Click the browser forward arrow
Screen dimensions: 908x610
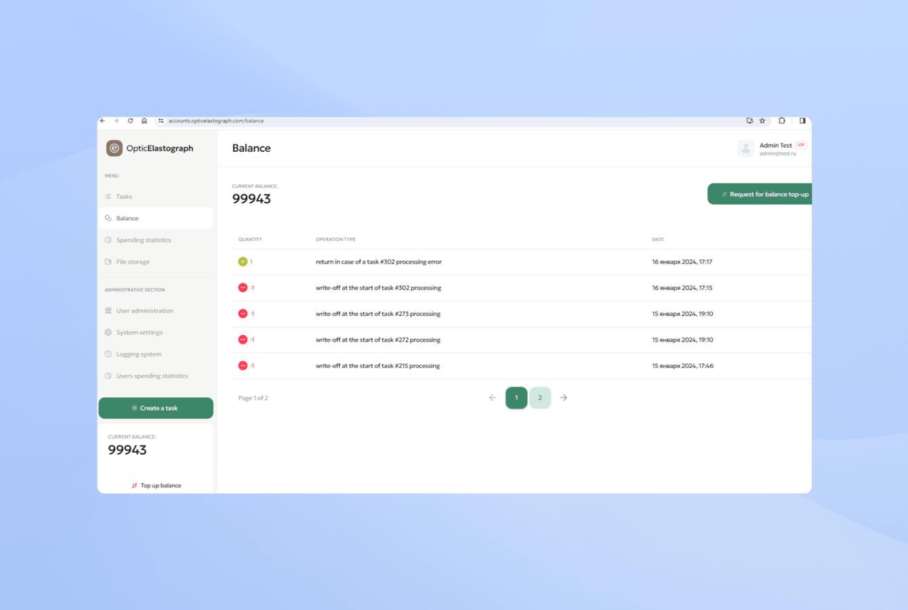[117, 121]
